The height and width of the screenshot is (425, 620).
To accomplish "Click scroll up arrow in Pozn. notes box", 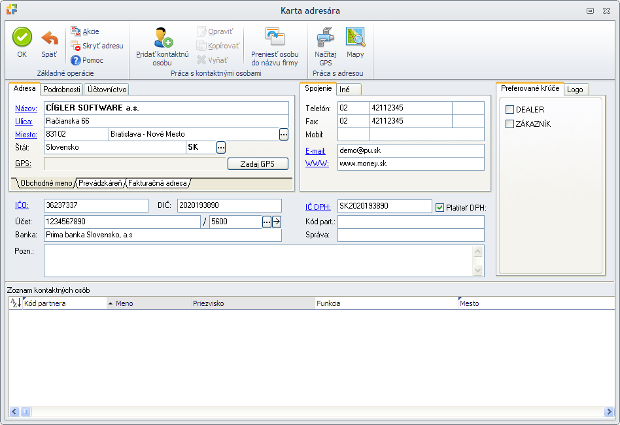I will (477, 252).
